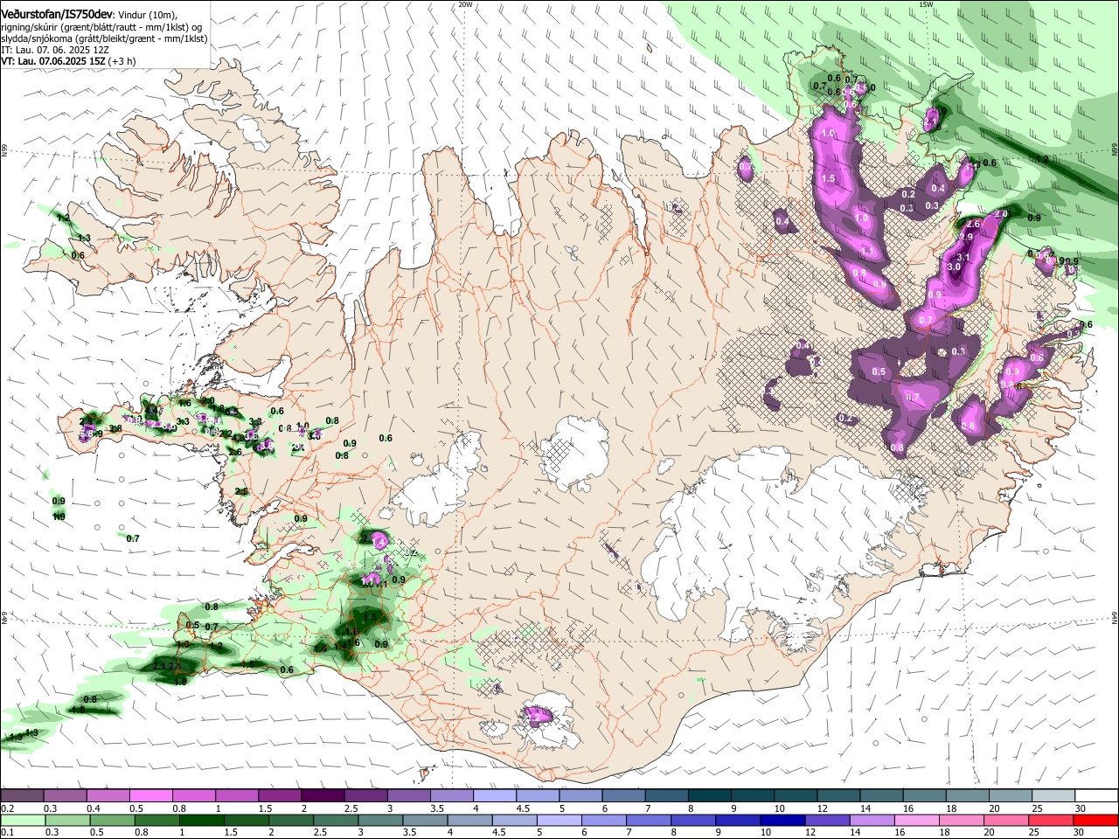Select the darkest purple 2 mm snow swatch

click(323, 796)
